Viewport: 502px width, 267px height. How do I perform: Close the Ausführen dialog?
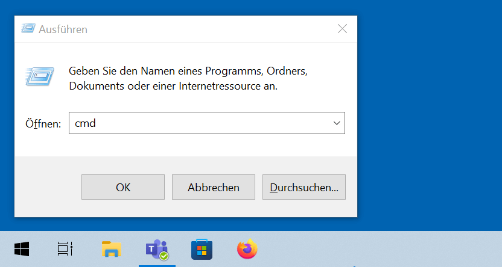click(x=342, y=29)
